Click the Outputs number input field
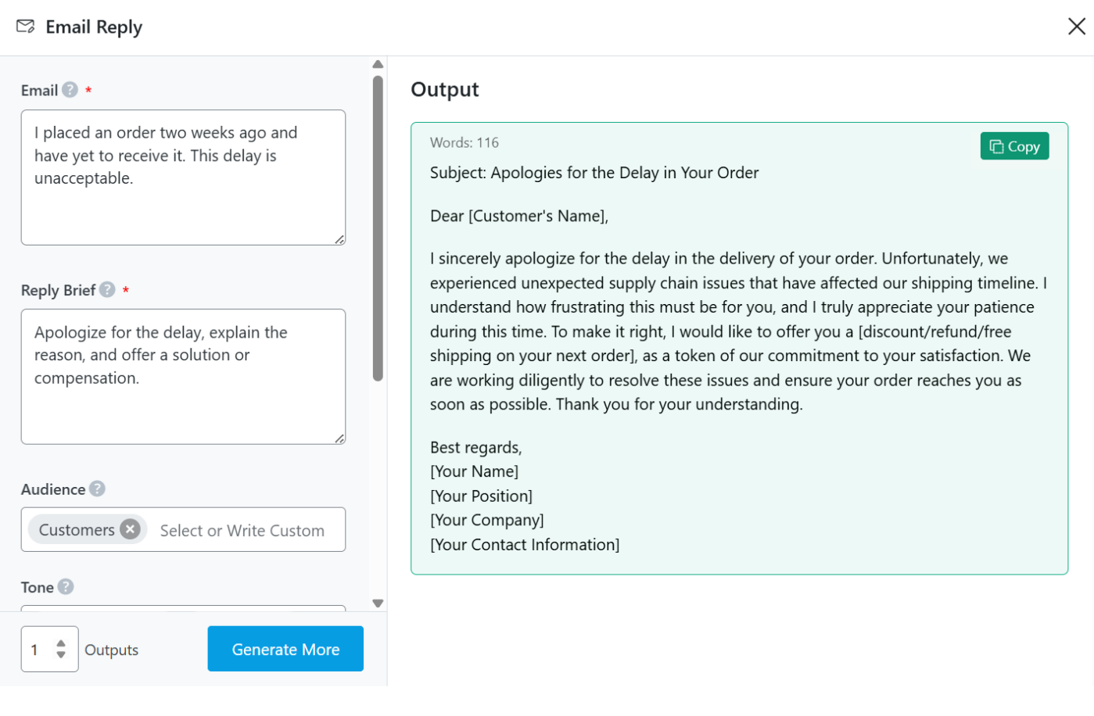 39,650
